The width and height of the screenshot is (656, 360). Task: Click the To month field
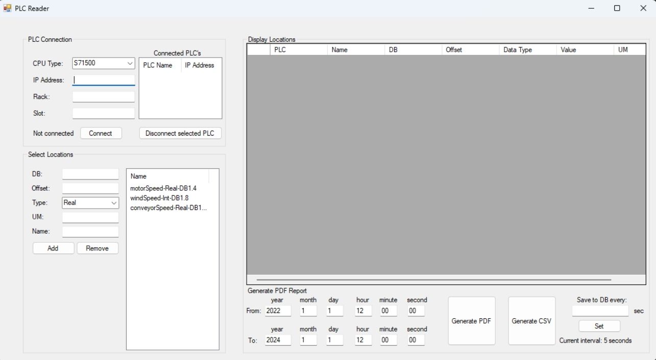[308, 340]
